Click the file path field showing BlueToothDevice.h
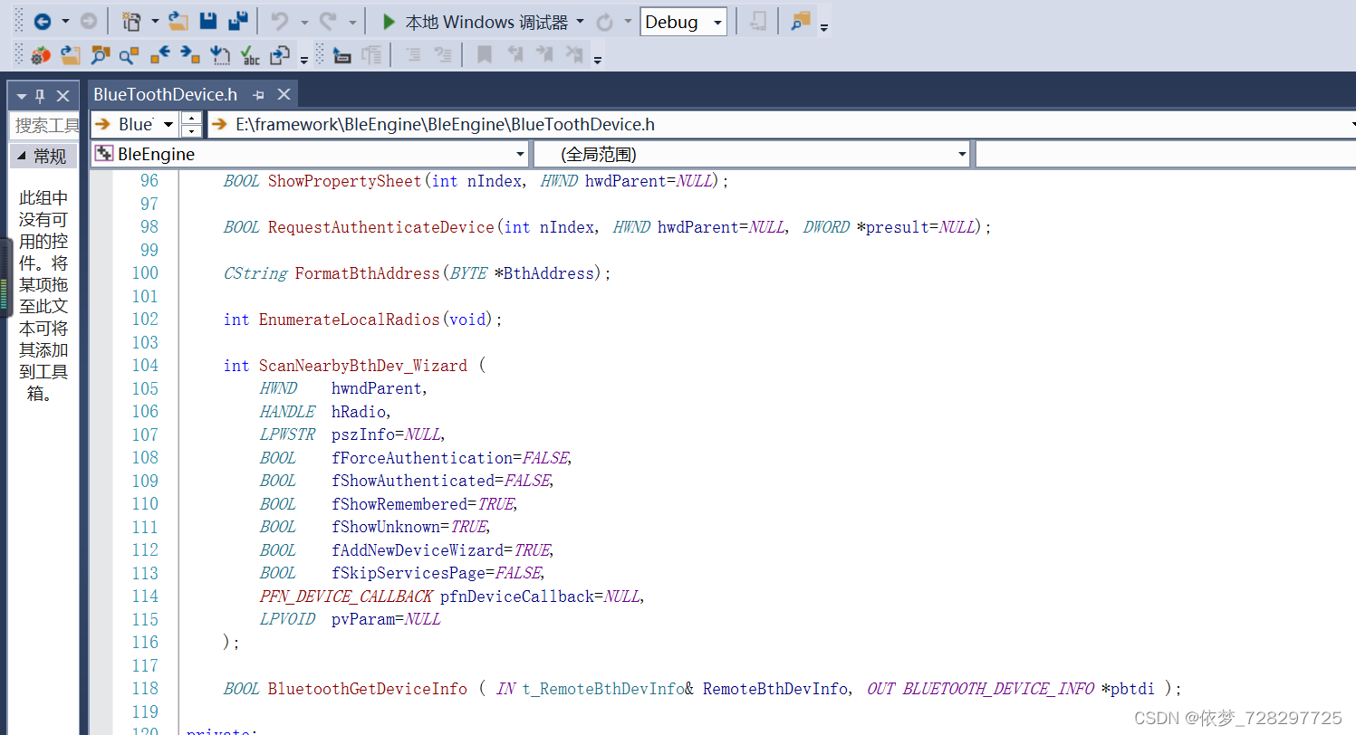Viewport: 1356px width, 735px height. point(782,124)
